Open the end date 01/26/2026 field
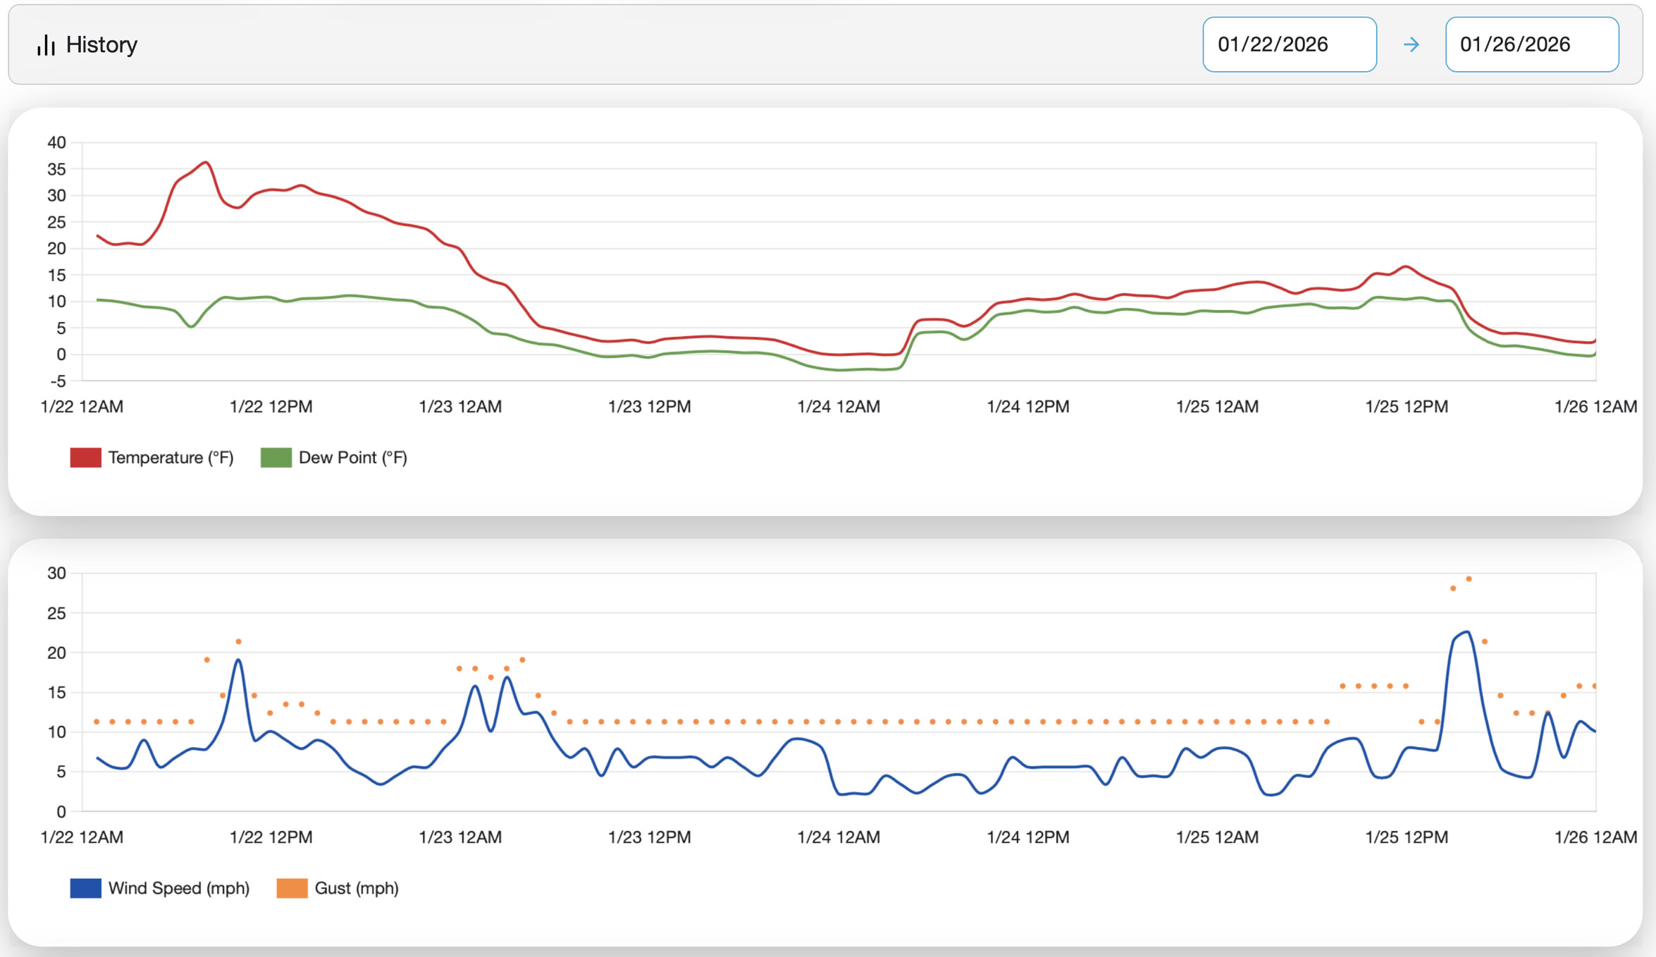1656x957 pixels. tap(1531, 45)
